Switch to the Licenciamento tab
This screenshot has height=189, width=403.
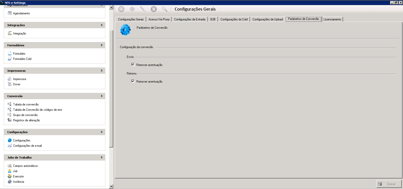[x=332, y=19]
